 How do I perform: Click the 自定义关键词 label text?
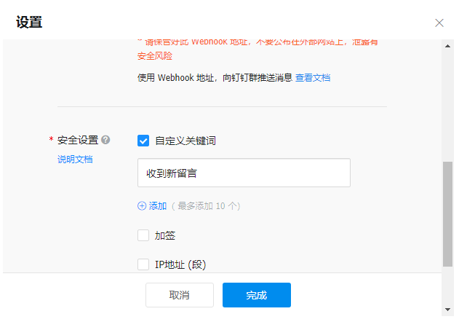[185, 141]
